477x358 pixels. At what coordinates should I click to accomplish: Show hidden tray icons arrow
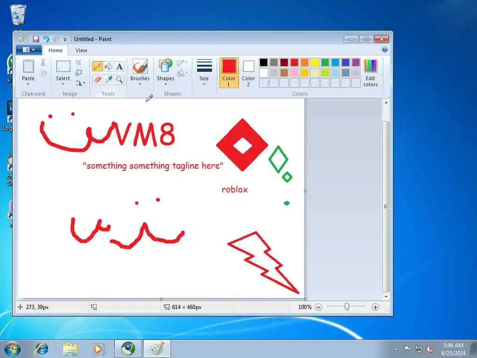pos(396,349)
